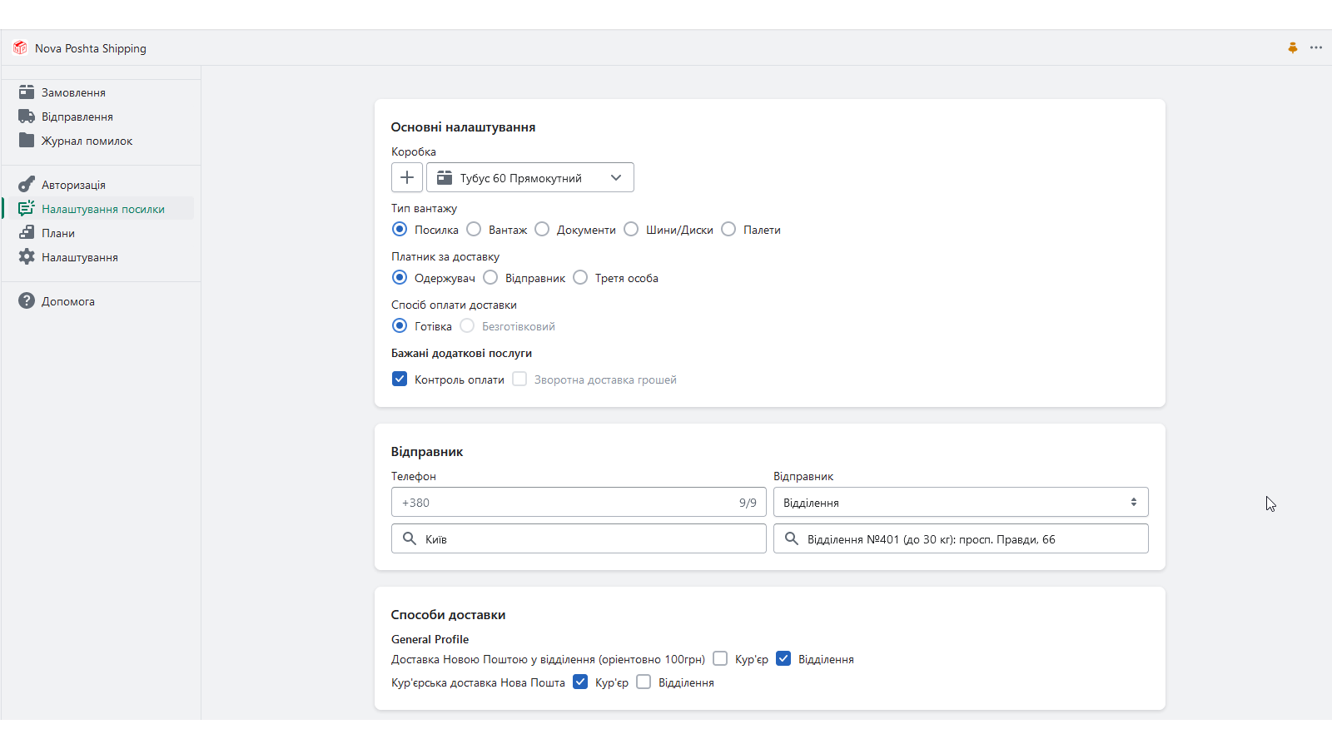Enable Відділення for Кур'єрська доставка
This screenshot has height=749, width=1332.
(x=644, y=682)
